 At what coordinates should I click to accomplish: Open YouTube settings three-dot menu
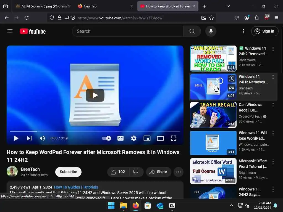pos(243,31)
